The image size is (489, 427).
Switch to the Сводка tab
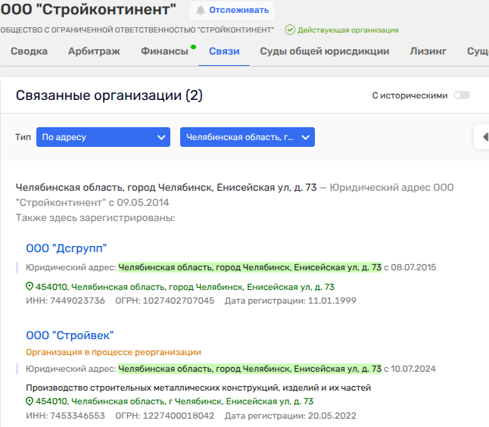point(30,51)
